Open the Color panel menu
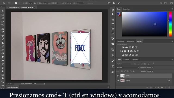This screenshot has height=98, width=174. tap(172, 9)
